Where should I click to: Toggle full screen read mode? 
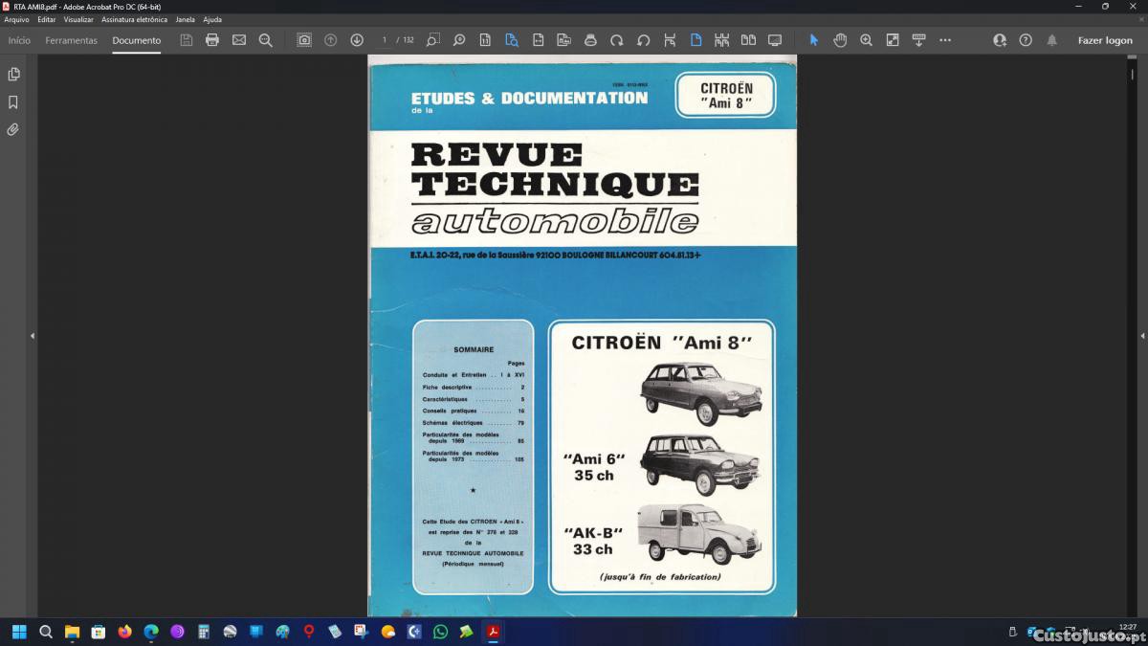(775, 40)
